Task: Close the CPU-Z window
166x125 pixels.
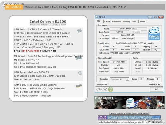Action: (161, 17)
